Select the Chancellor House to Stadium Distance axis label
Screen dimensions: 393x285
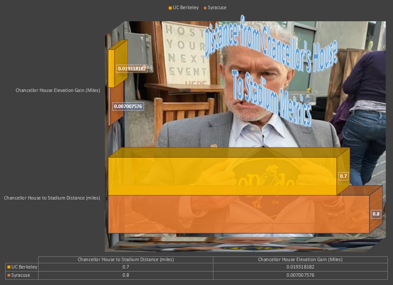52,198
